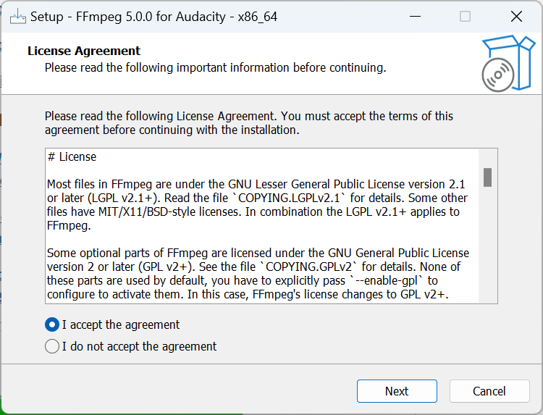Click the "Please read the following important information" subtitle
The width and height of the screenshot is (543, 415).
(x=215, y=67)
